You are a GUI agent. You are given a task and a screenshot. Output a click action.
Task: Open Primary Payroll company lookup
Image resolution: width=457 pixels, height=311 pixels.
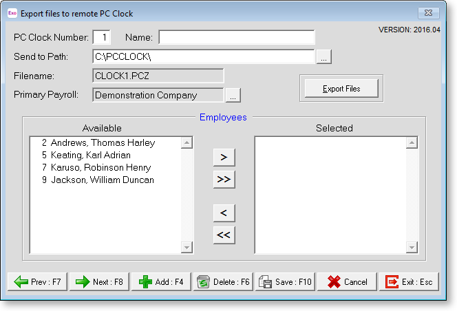coord(233,95)
